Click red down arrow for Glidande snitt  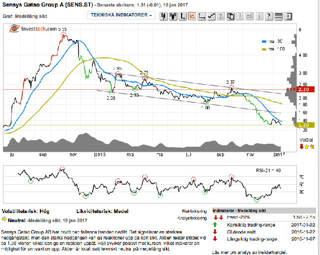[215, 232]
